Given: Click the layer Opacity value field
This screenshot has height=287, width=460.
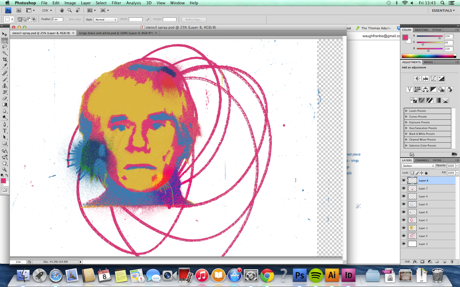Looking at the screenshot, I should coord(451,166).
